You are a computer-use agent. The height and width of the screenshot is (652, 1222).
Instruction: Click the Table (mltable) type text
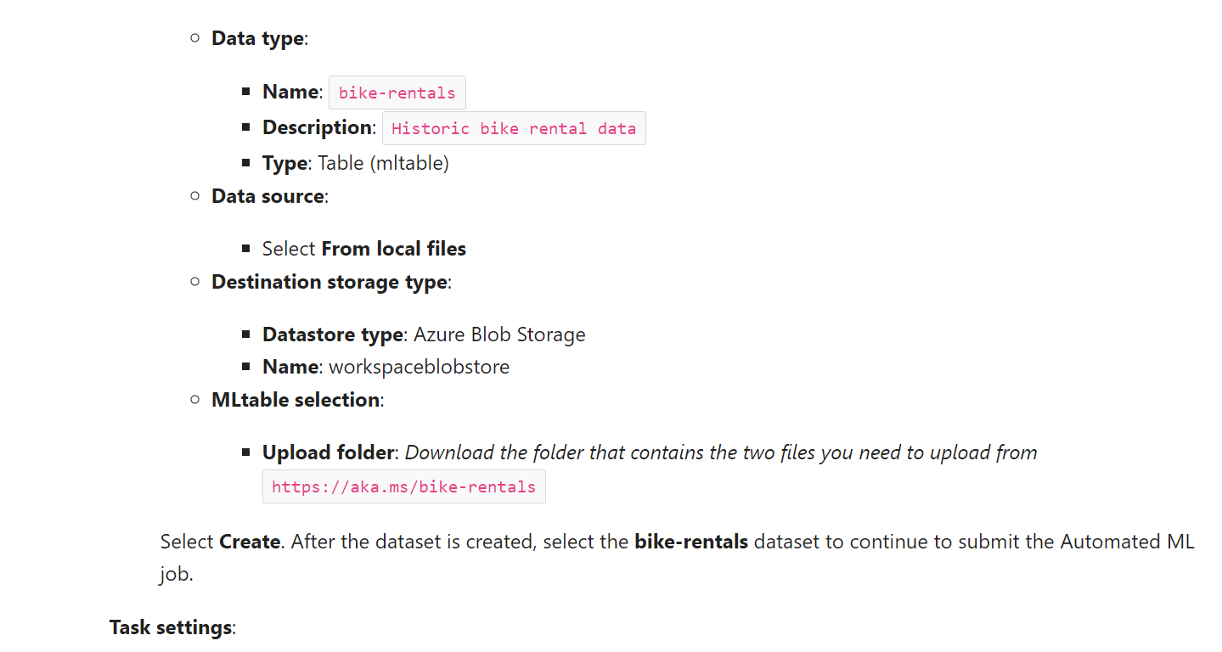coord(383,163)
